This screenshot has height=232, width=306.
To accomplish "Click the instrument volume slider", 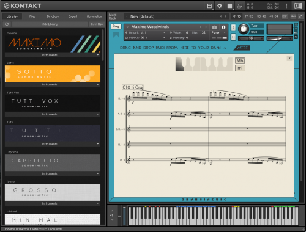I will click(x=280, y=38).
